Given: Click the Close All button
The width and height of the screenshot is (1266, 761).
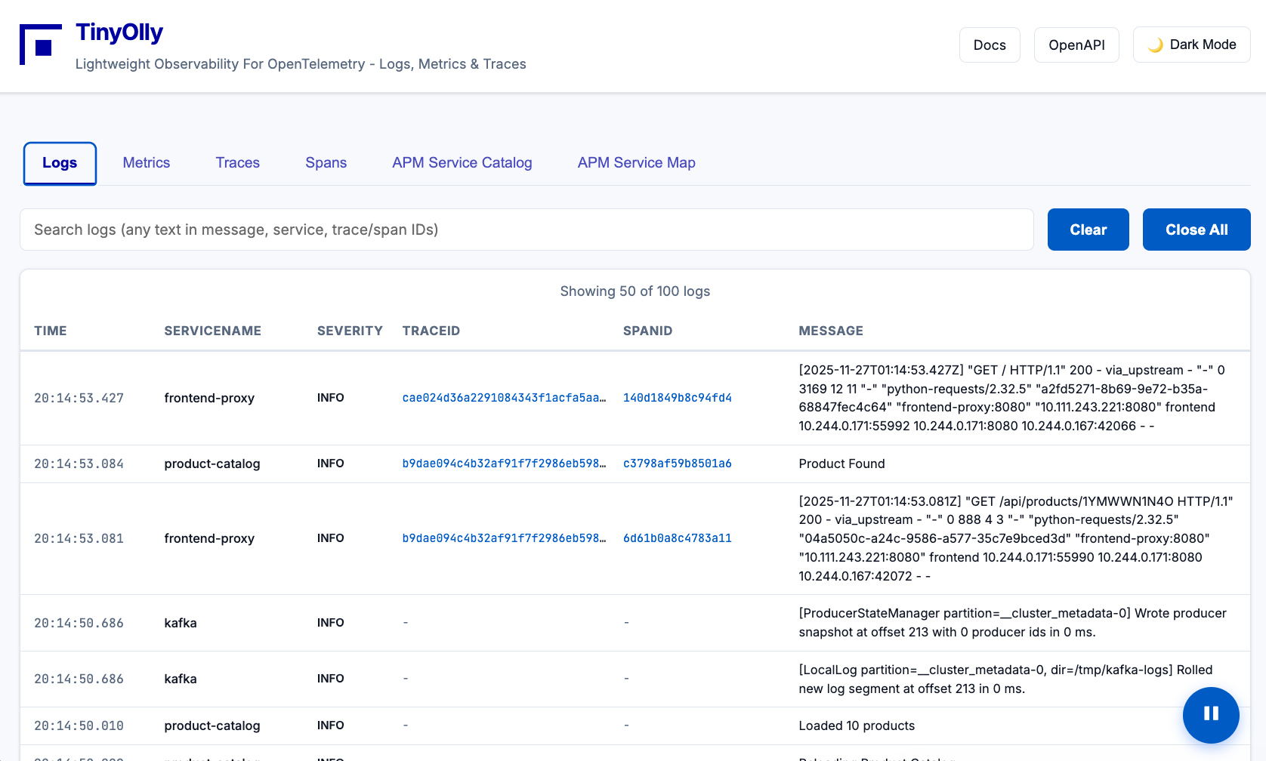Looking at the screenshot, I should point(1196,230).
